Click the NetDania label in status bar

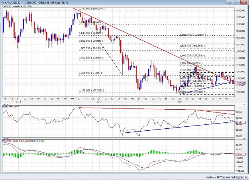point(212,178)
